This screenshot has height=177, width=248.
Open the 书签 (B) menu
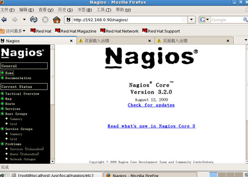[85, 10]
